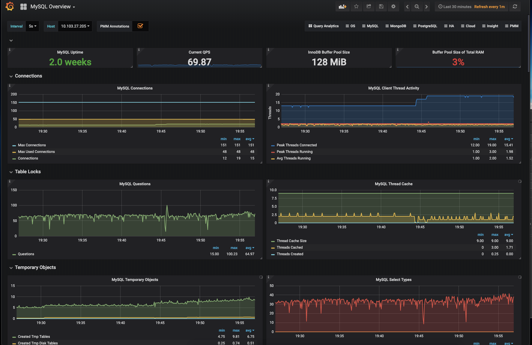Open the Host 10.103.27.205 dropdown
Viewport: 532px width, 345px height.
point(75,26)
